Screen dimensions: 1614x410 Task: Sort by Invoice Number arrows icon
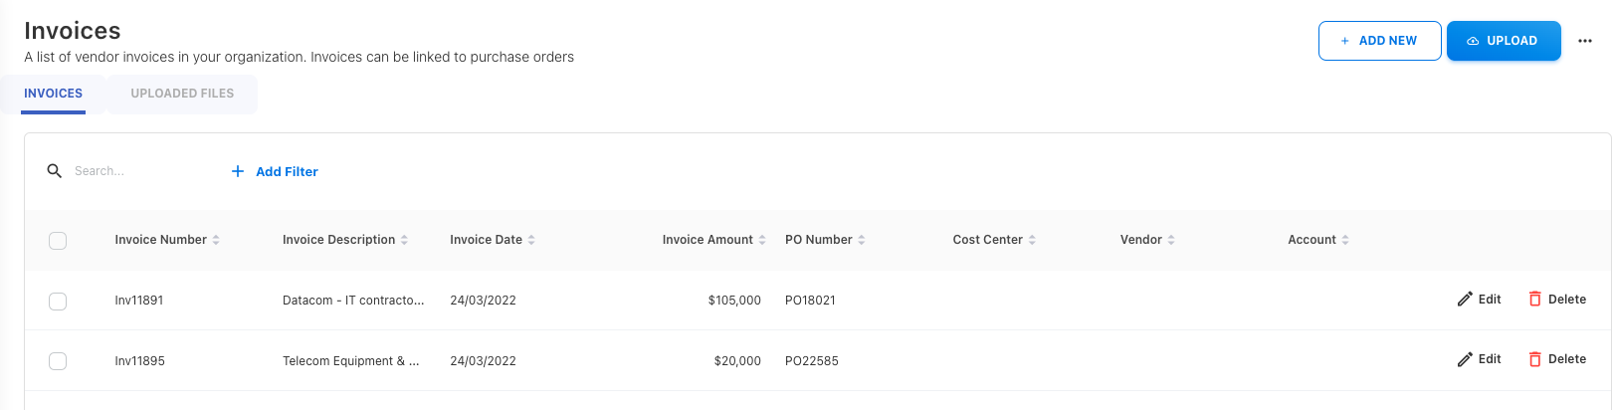216,240
